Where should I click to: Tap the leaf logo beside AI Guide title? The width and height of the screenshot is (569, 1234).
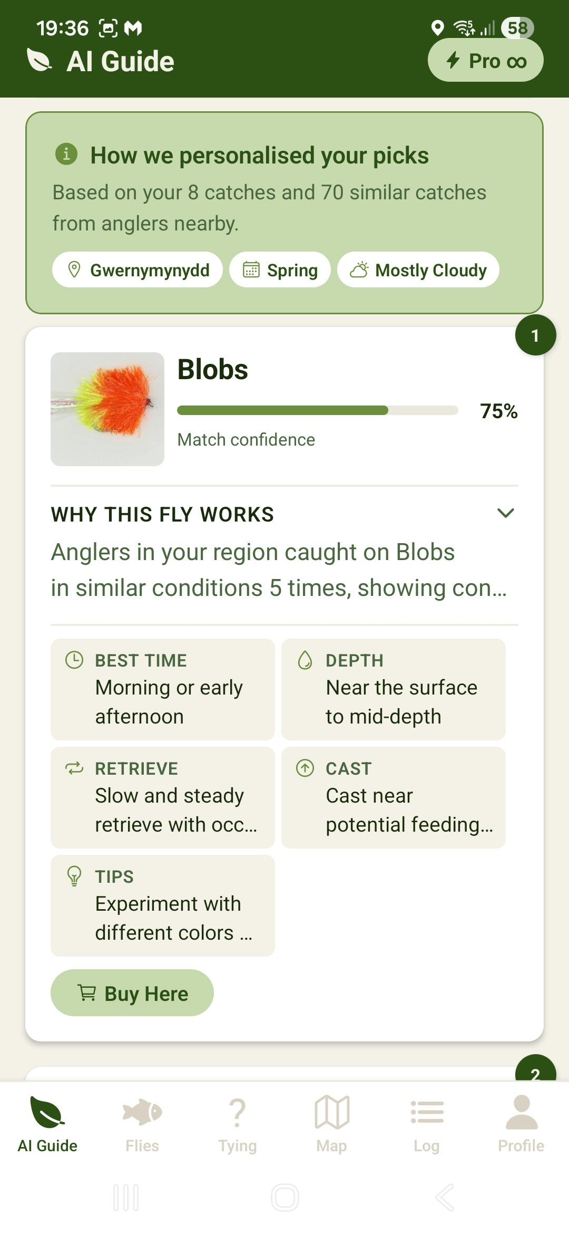[x=40, y=61]
